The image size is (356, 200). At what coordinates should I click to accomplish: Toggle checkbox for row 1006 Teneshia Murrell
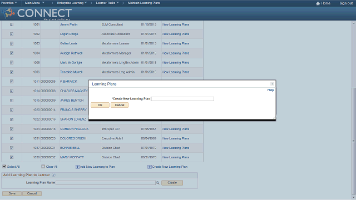pos(12,72)
